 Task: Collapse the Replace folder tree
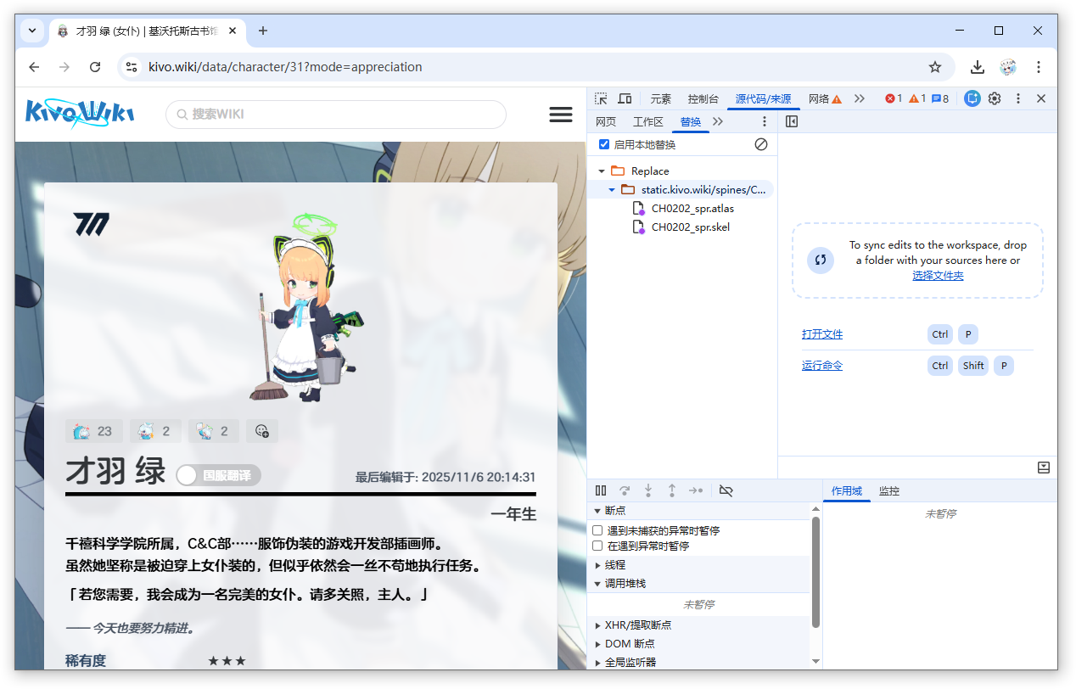602,171
